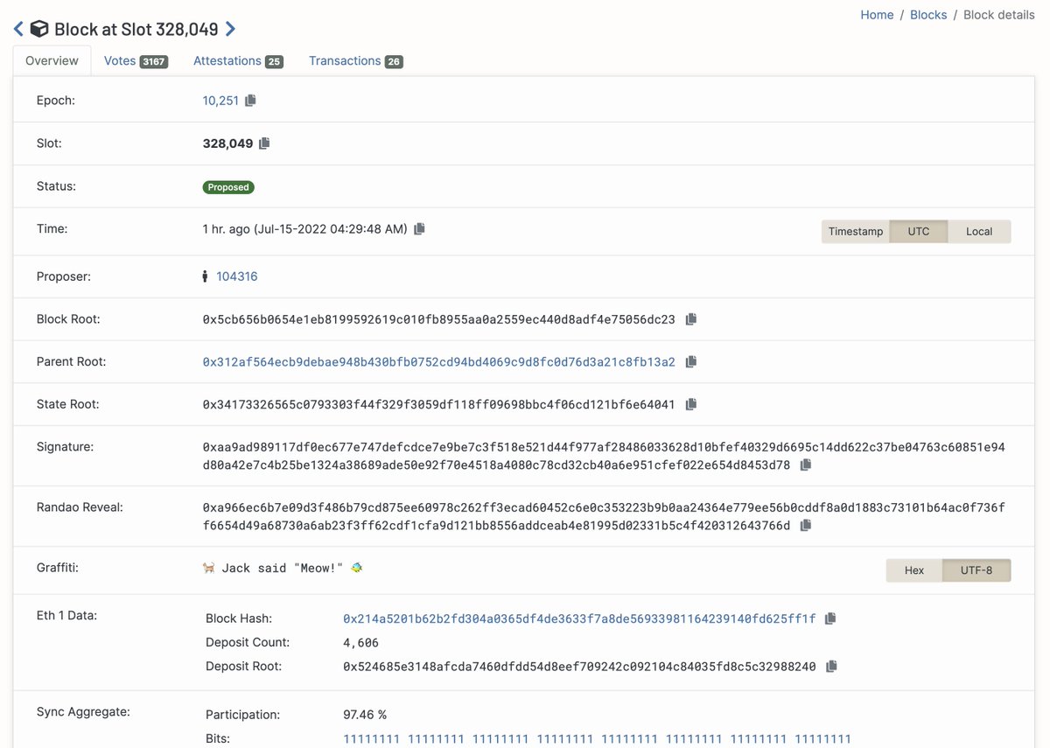Click the Block details breadcrumb text

[999, 15]
